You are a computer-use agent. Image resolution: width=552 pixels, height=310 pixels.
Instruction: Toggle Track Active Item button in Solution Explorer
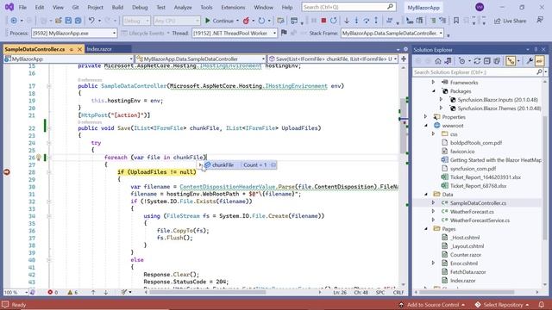point(511,61)
